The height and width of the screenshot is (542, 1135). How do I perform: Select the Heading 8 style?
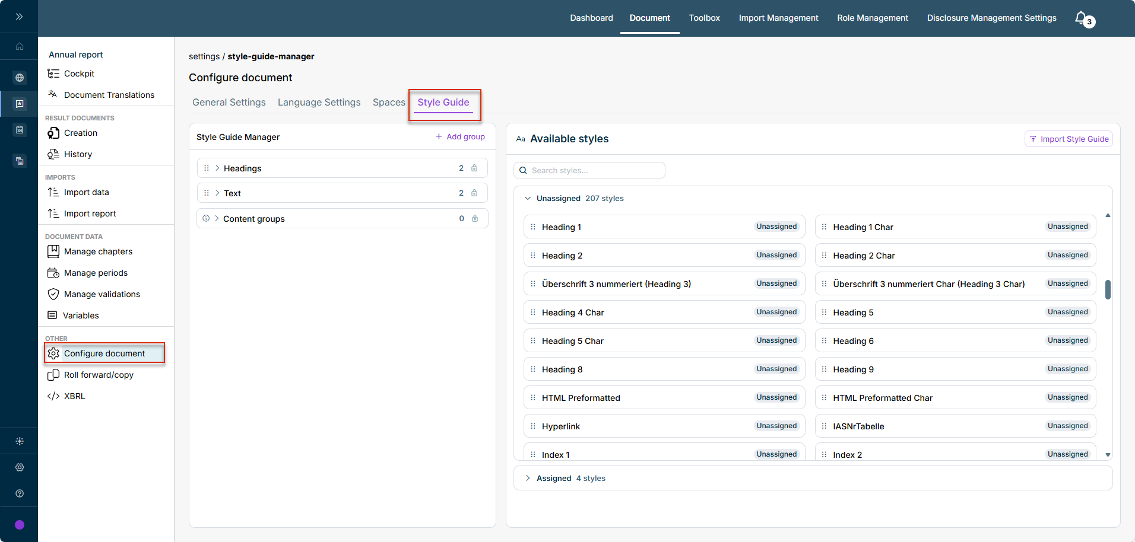tap(664, 369)
